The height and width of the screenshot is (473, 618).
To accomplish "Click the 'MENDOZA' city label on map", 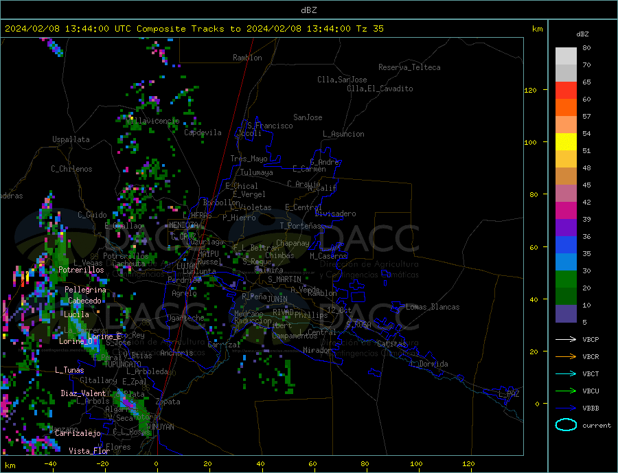I will point(183,225).
